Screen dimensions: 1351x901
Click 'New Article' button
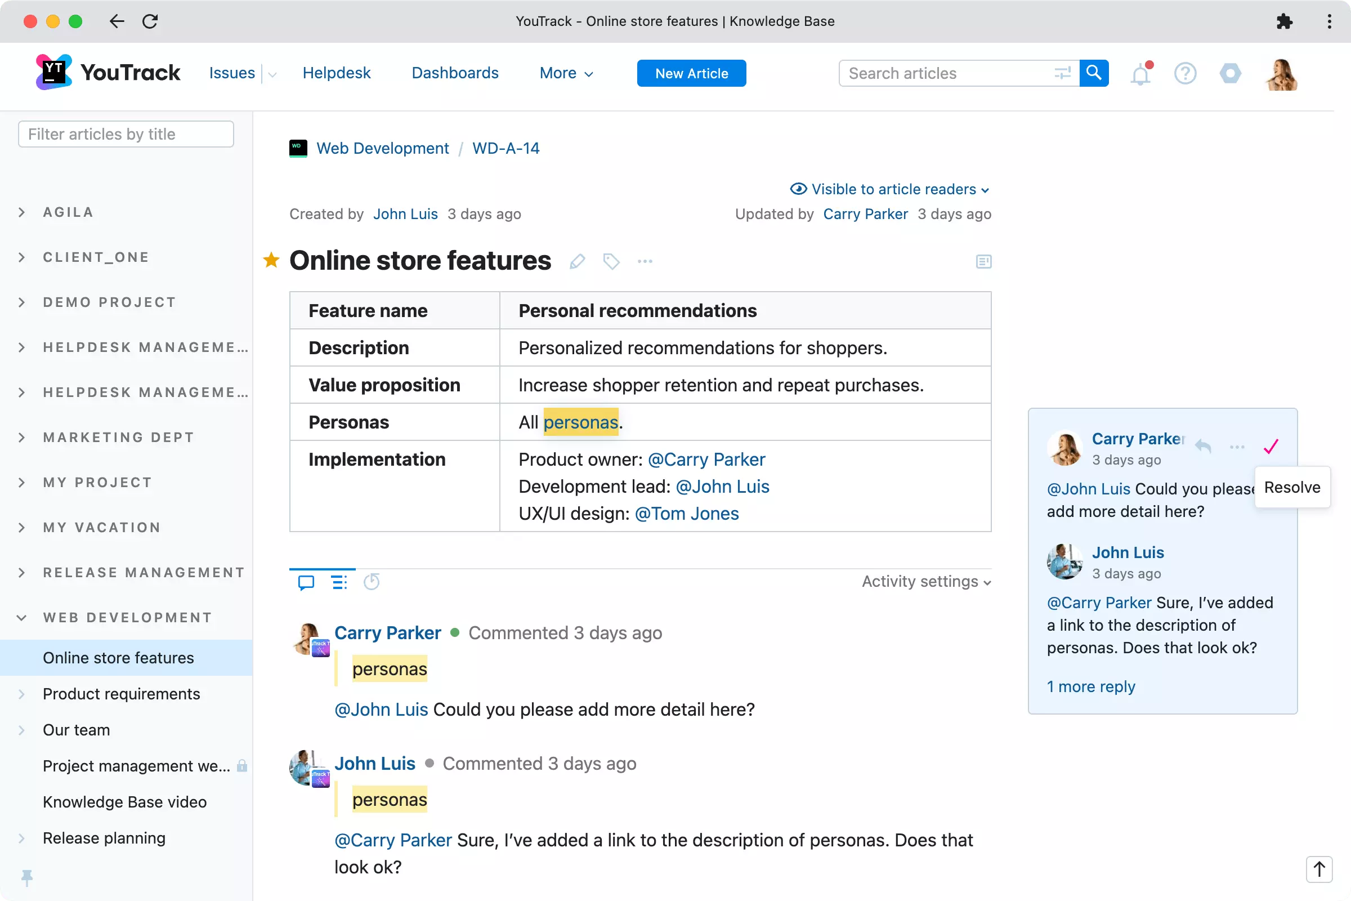coord(692,73)
